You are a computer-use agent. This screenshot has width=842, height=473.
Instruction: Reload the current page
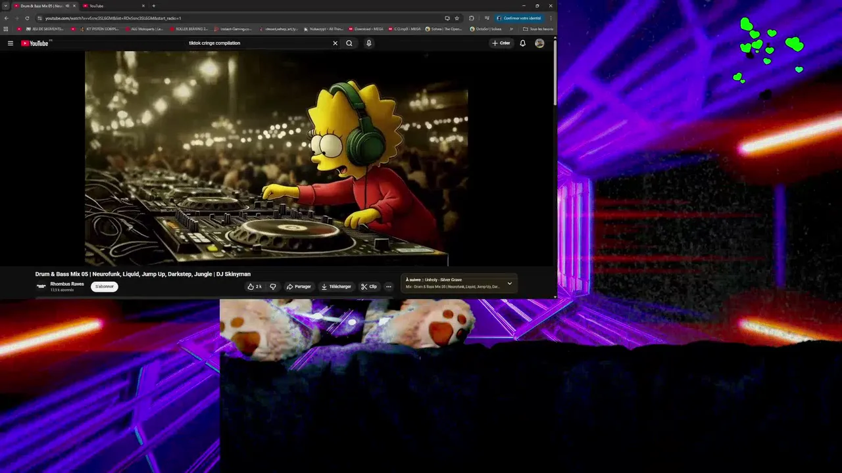pos(27,18)
